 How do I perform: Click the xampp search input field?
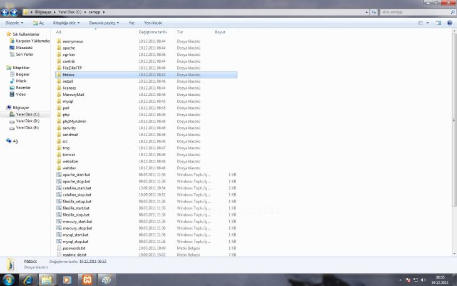click(x=413, y=12)
